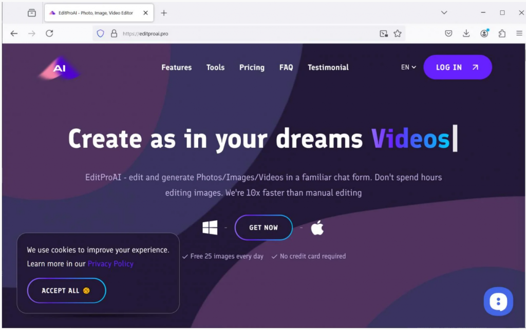The width and height of the screenshot is (526, 330).
Task: Click the tracking protection shield icon
Action: pyautogui.click(x=100, y=33)
